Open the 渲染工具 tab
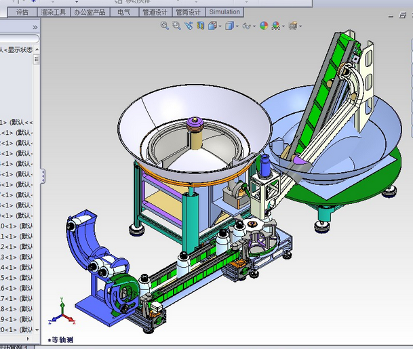413x349 pixels. [x=53, y=12]
